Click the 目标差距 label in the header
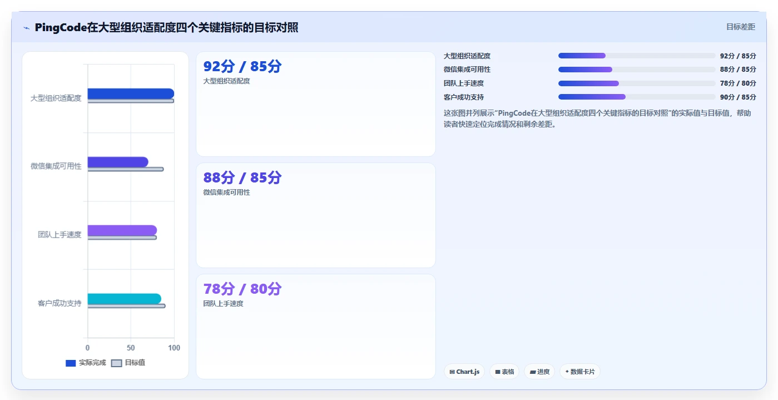778x400 pixels. pyautogui.click(x=741, y=27)
